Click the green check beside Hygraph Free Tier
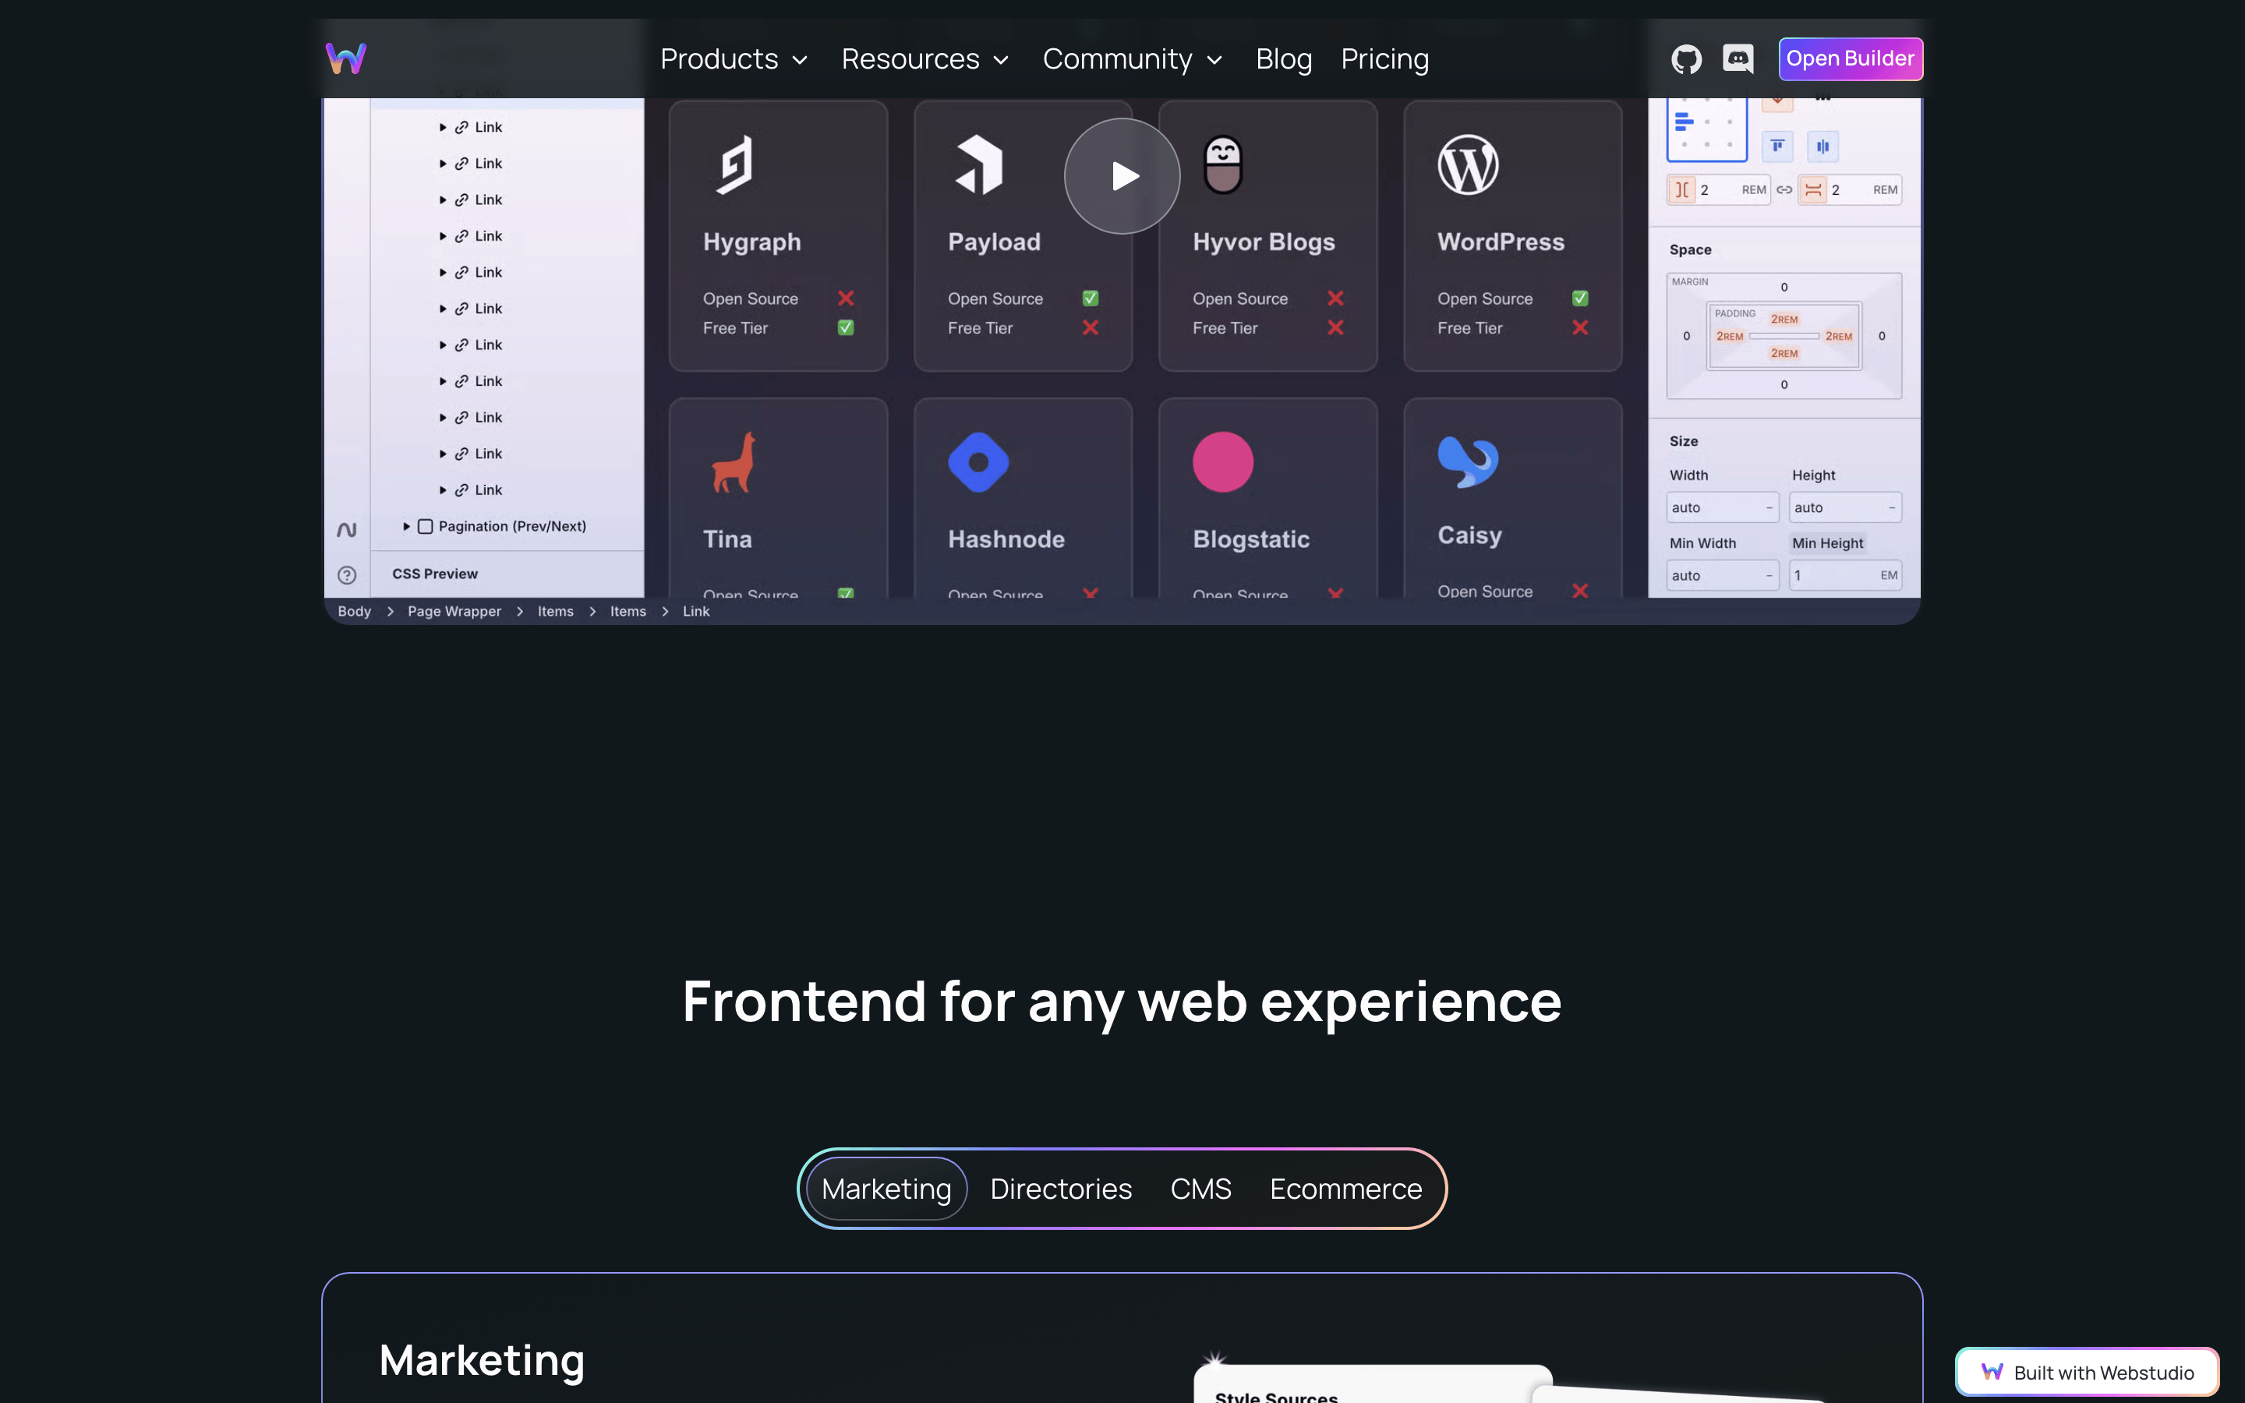 (x=846, y=327)
